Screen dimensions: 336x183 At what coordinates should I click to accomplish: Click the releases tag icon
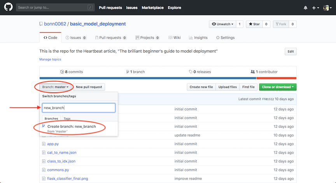tap(191, 72)
